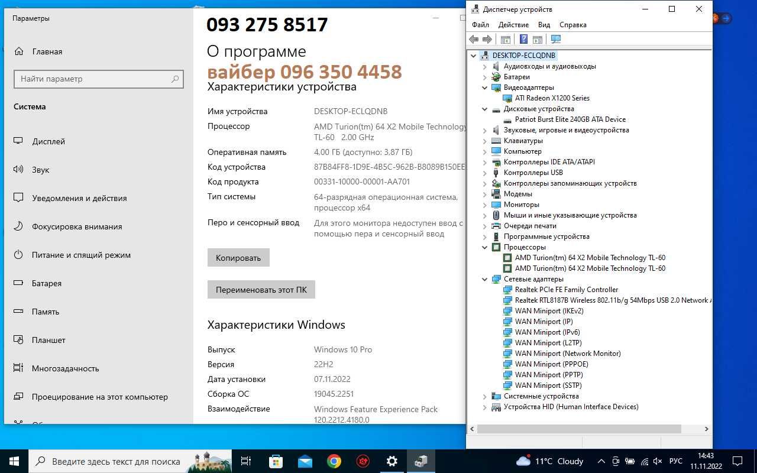
Task: Scan for hardware changes monitor icon
Action: pyautogui.click(x=556, y=39)
